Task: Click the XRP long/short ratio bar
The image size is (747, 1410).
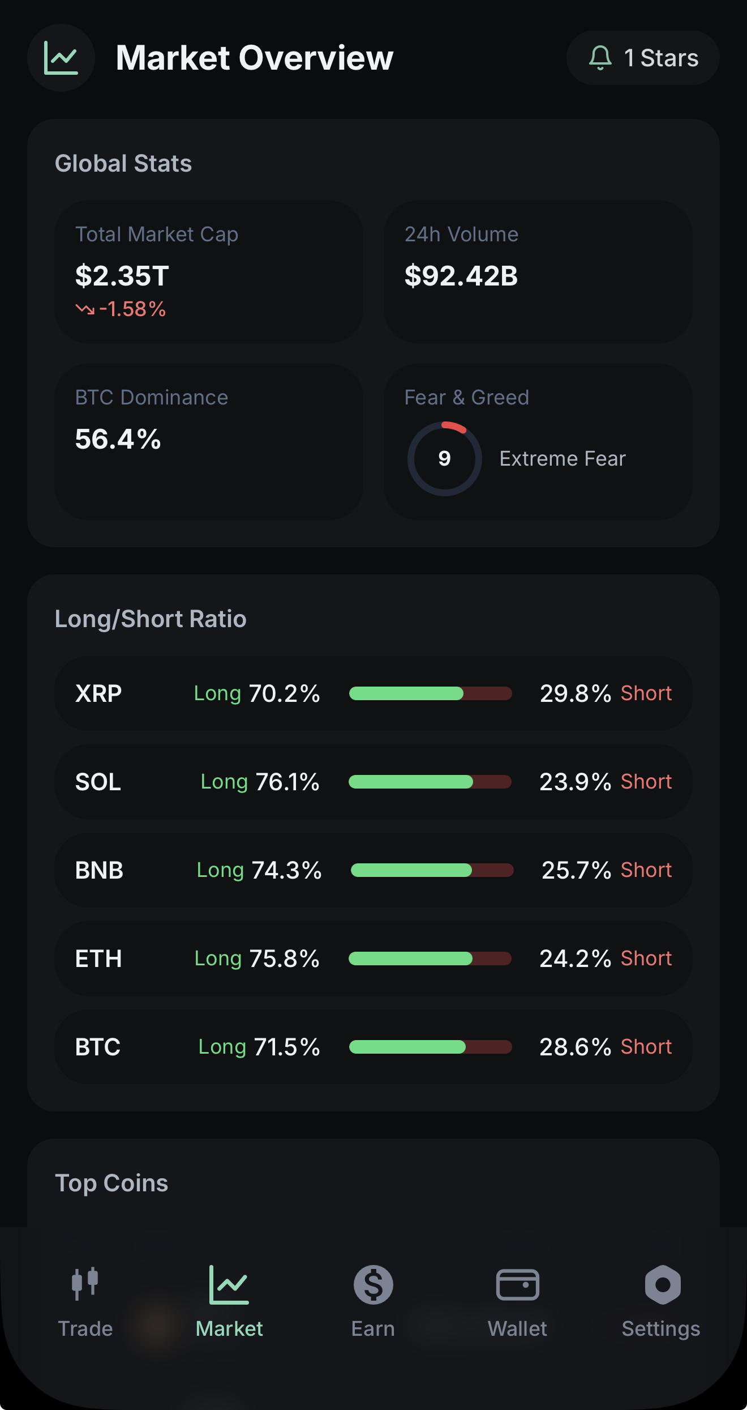Action: pyautogui.click(x=430, y=693)
